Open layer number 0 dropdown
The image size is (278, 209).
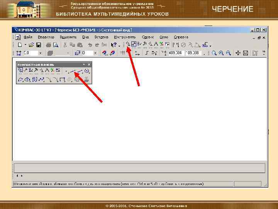[95, 53]
